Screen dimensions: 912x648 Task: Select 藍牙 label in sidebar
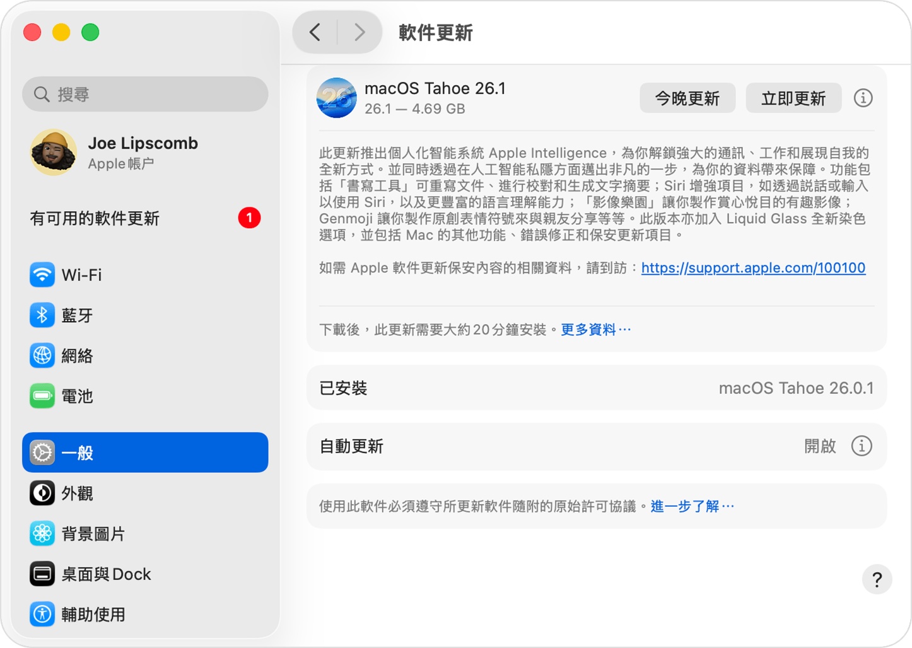coord(77,315)
